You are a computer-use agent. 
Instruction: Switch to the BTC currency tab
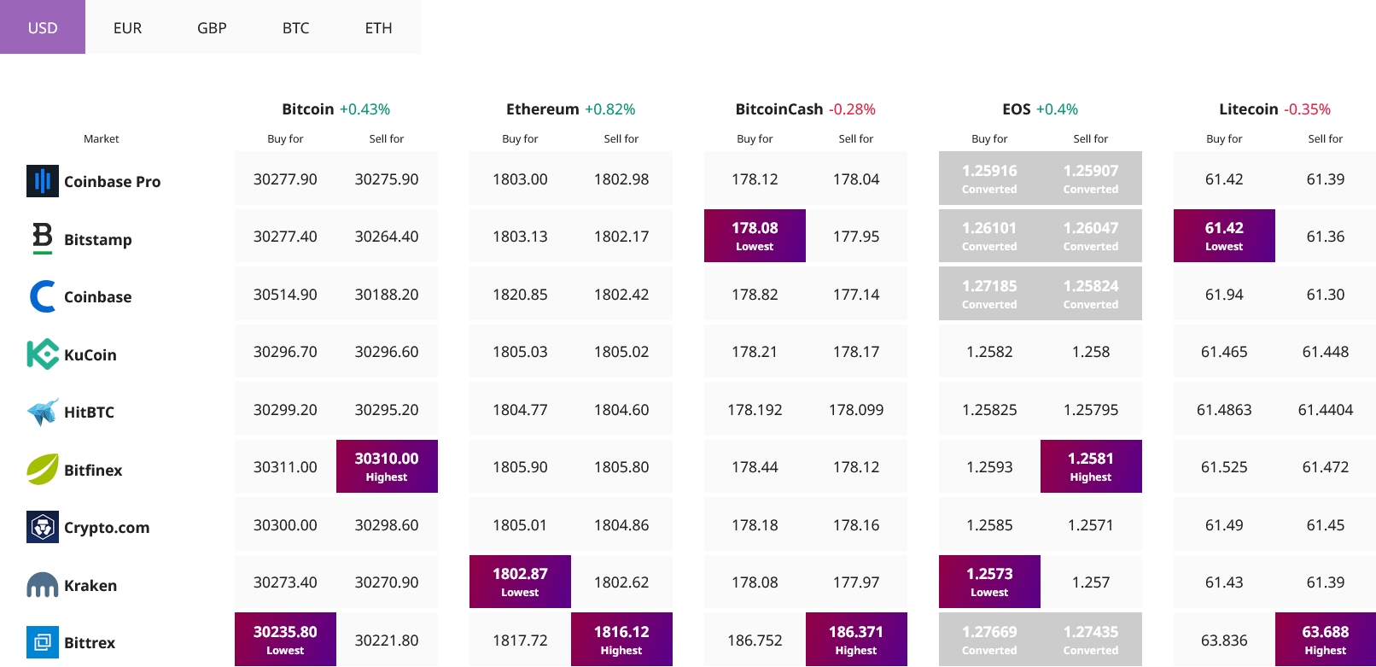click(x=295, y=27)
